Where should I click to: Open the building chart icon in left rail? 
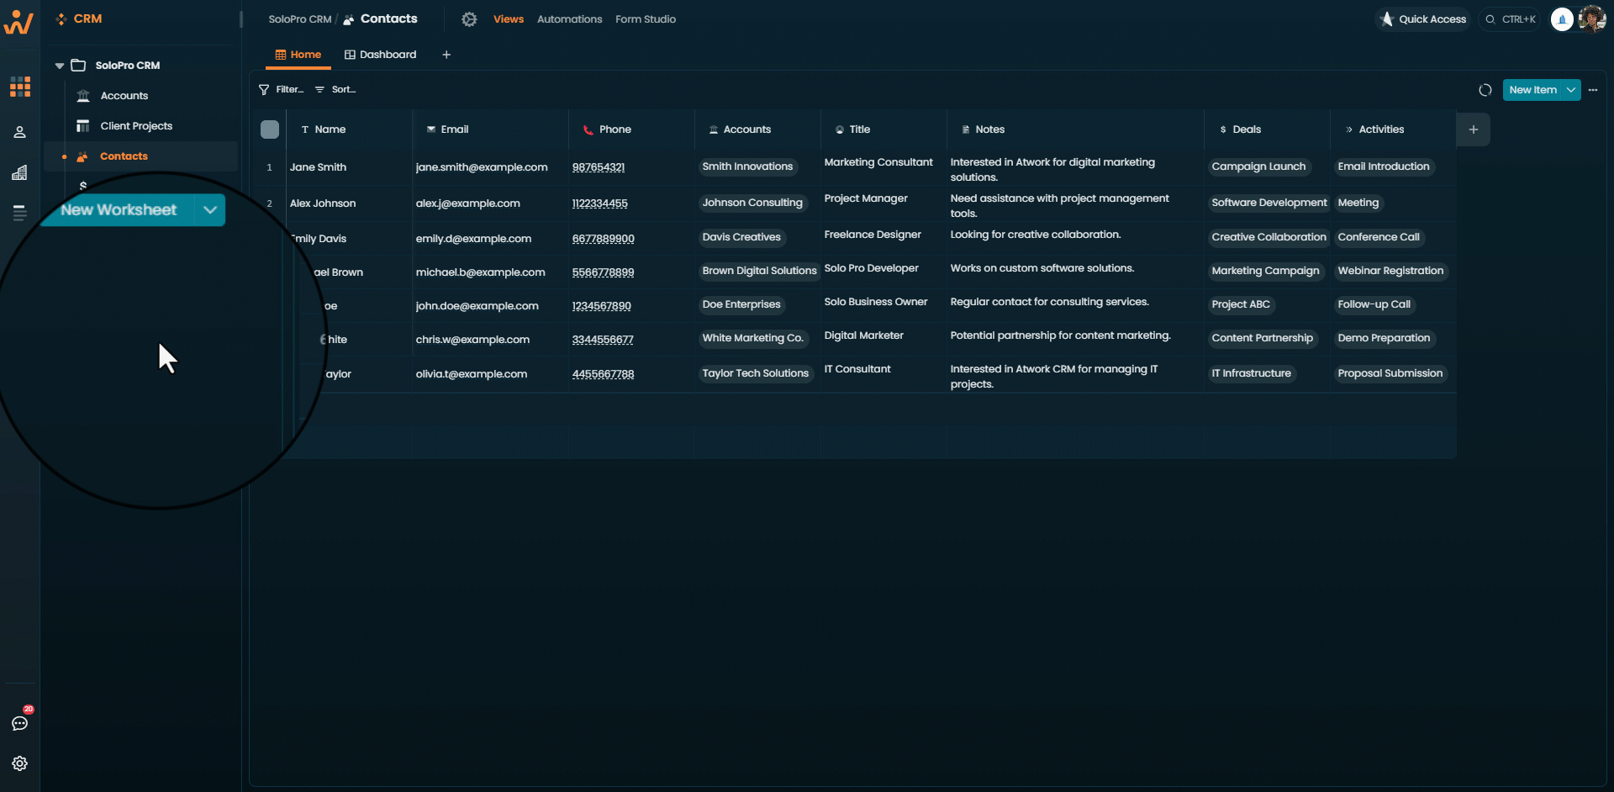(20, 172)
